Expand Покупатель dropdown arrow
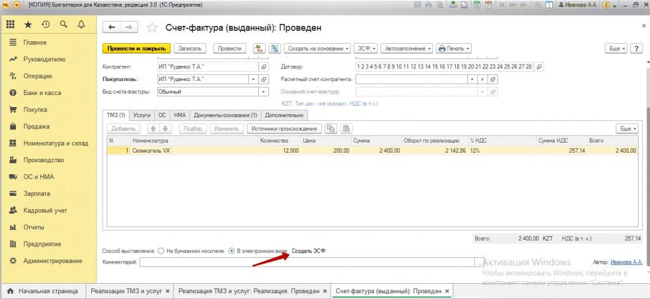Viewport: 650px width, 299px height. point(254,79)
